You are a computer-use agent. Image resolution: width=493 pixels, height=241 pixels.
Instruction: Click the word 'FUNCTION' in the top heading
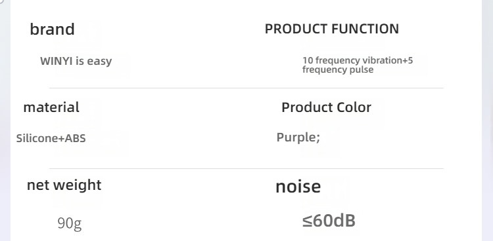[x=365, y=29]
